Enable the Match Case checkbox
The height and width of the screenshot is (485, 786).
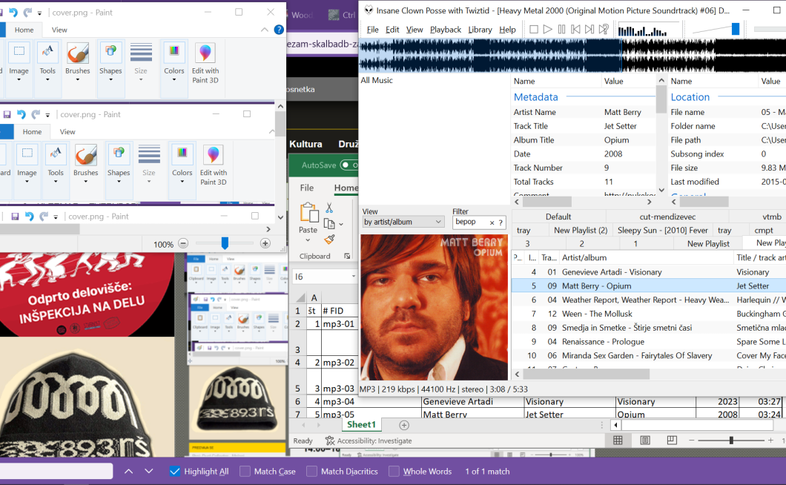pos(245,471)
